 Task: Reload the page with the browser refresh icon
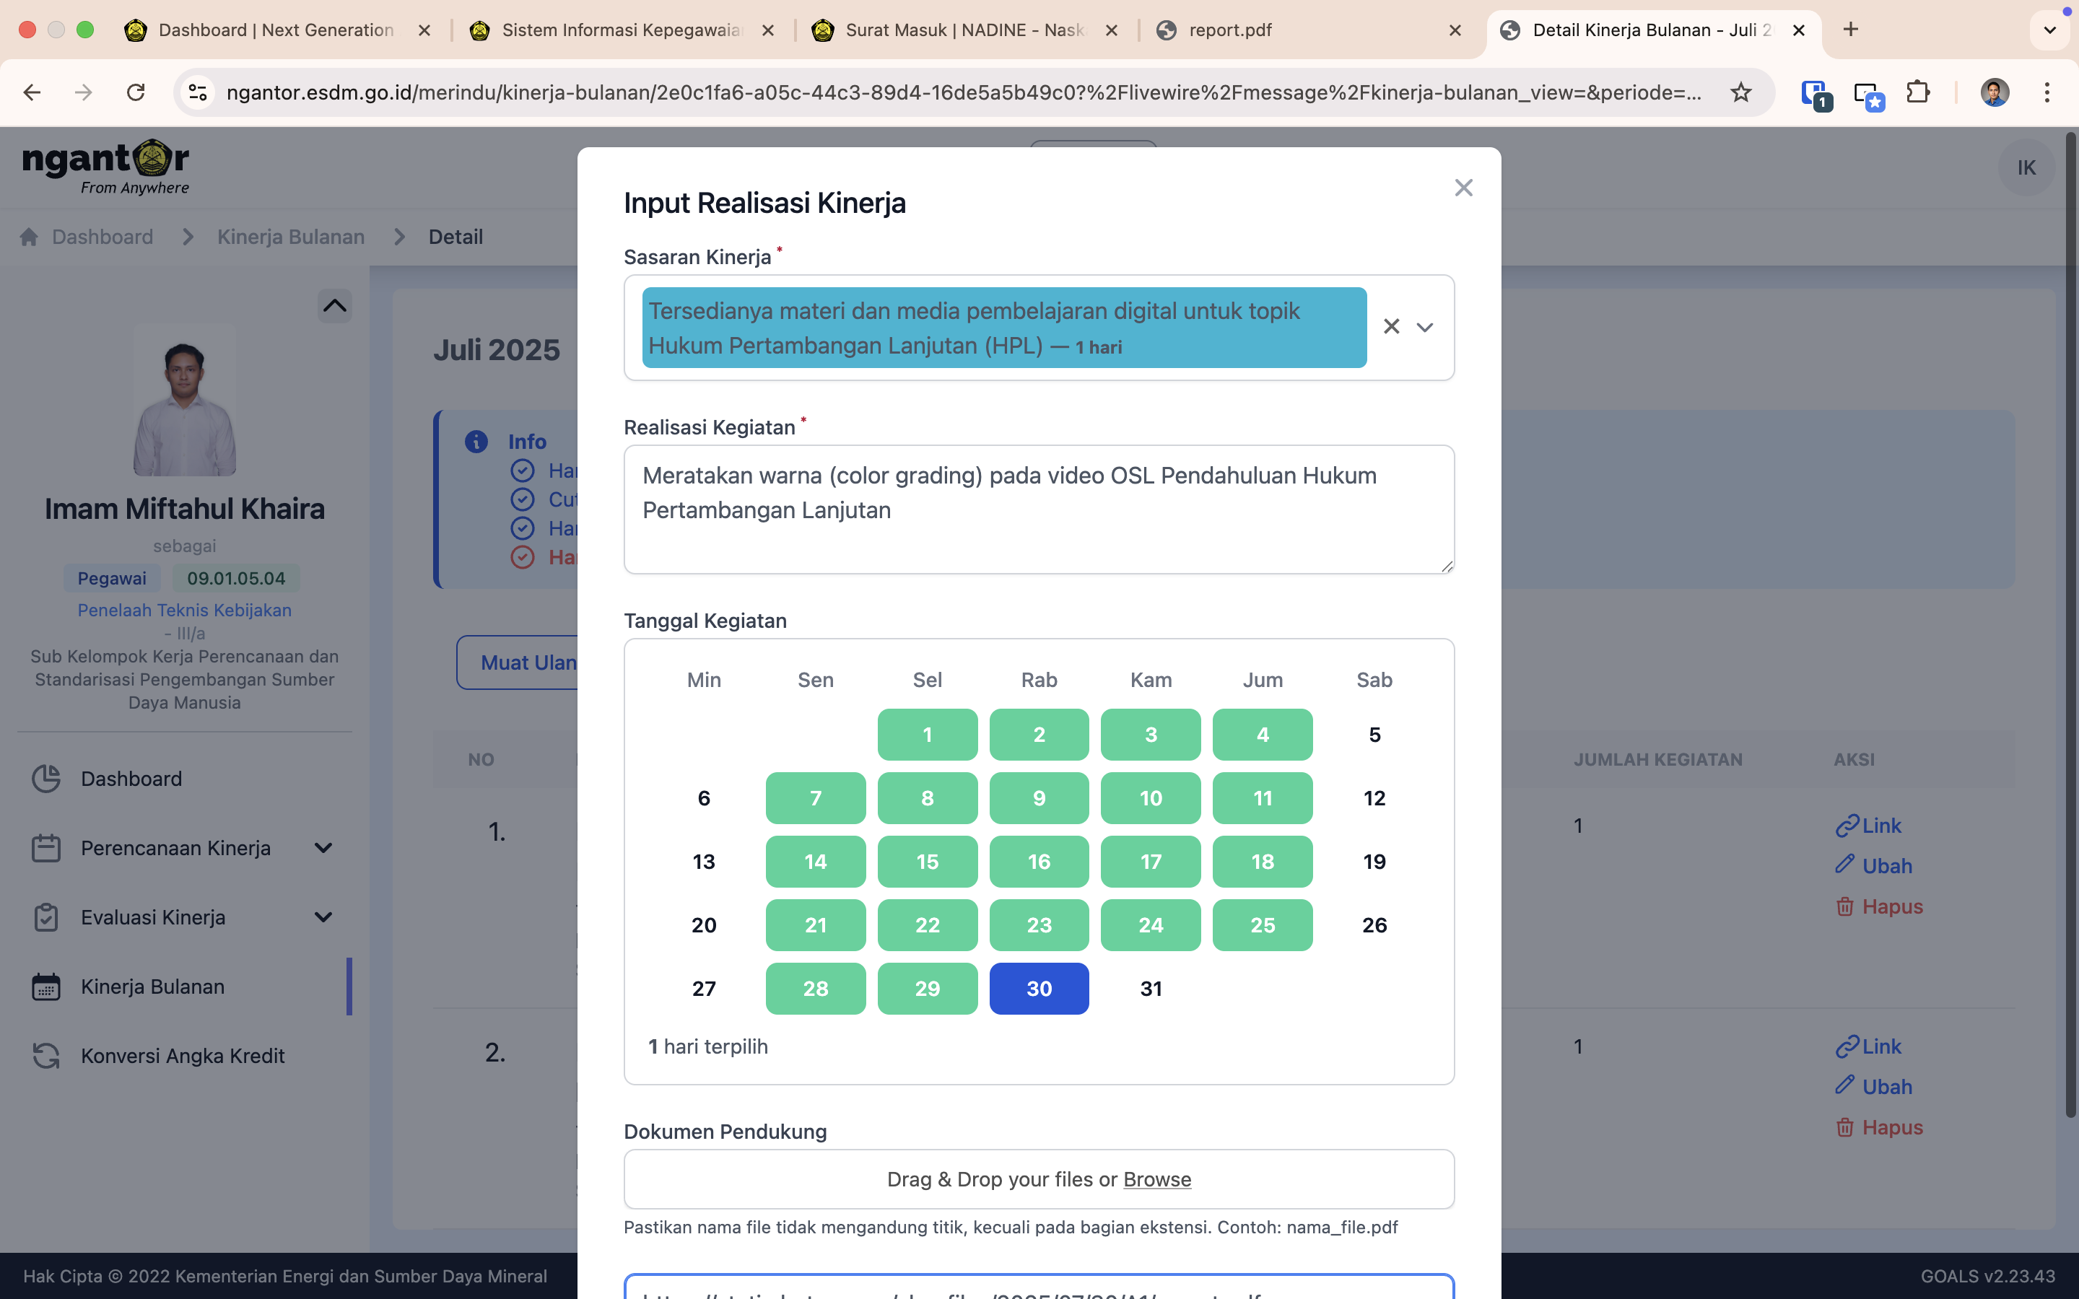point(136,92)
